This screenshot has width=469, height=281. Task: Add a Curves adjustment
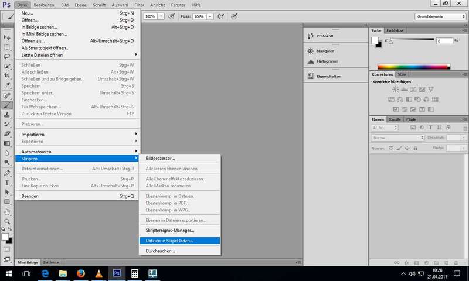[x=413, y=90]
